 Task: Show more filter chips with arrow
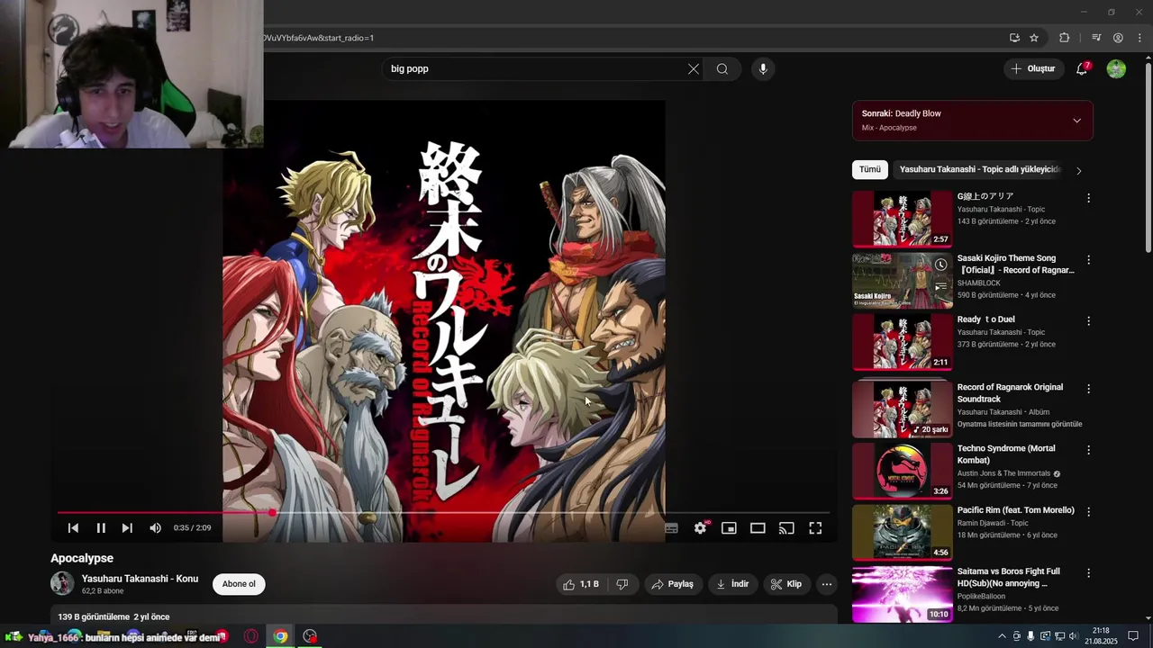click(x=1079, y=170)
